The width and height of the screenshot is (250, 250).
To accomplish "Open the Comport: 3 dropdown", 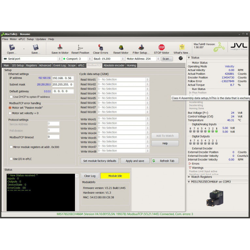I will (x=77, y=59).
